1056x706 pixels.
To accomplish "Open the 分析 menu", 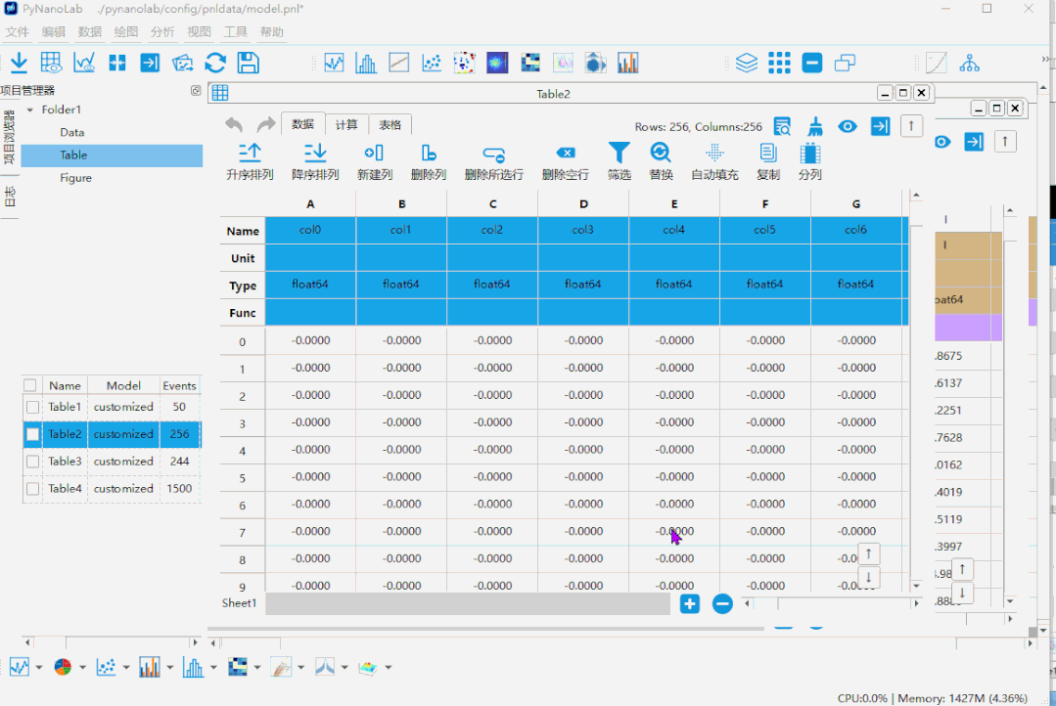I will [x=162, y=31].
